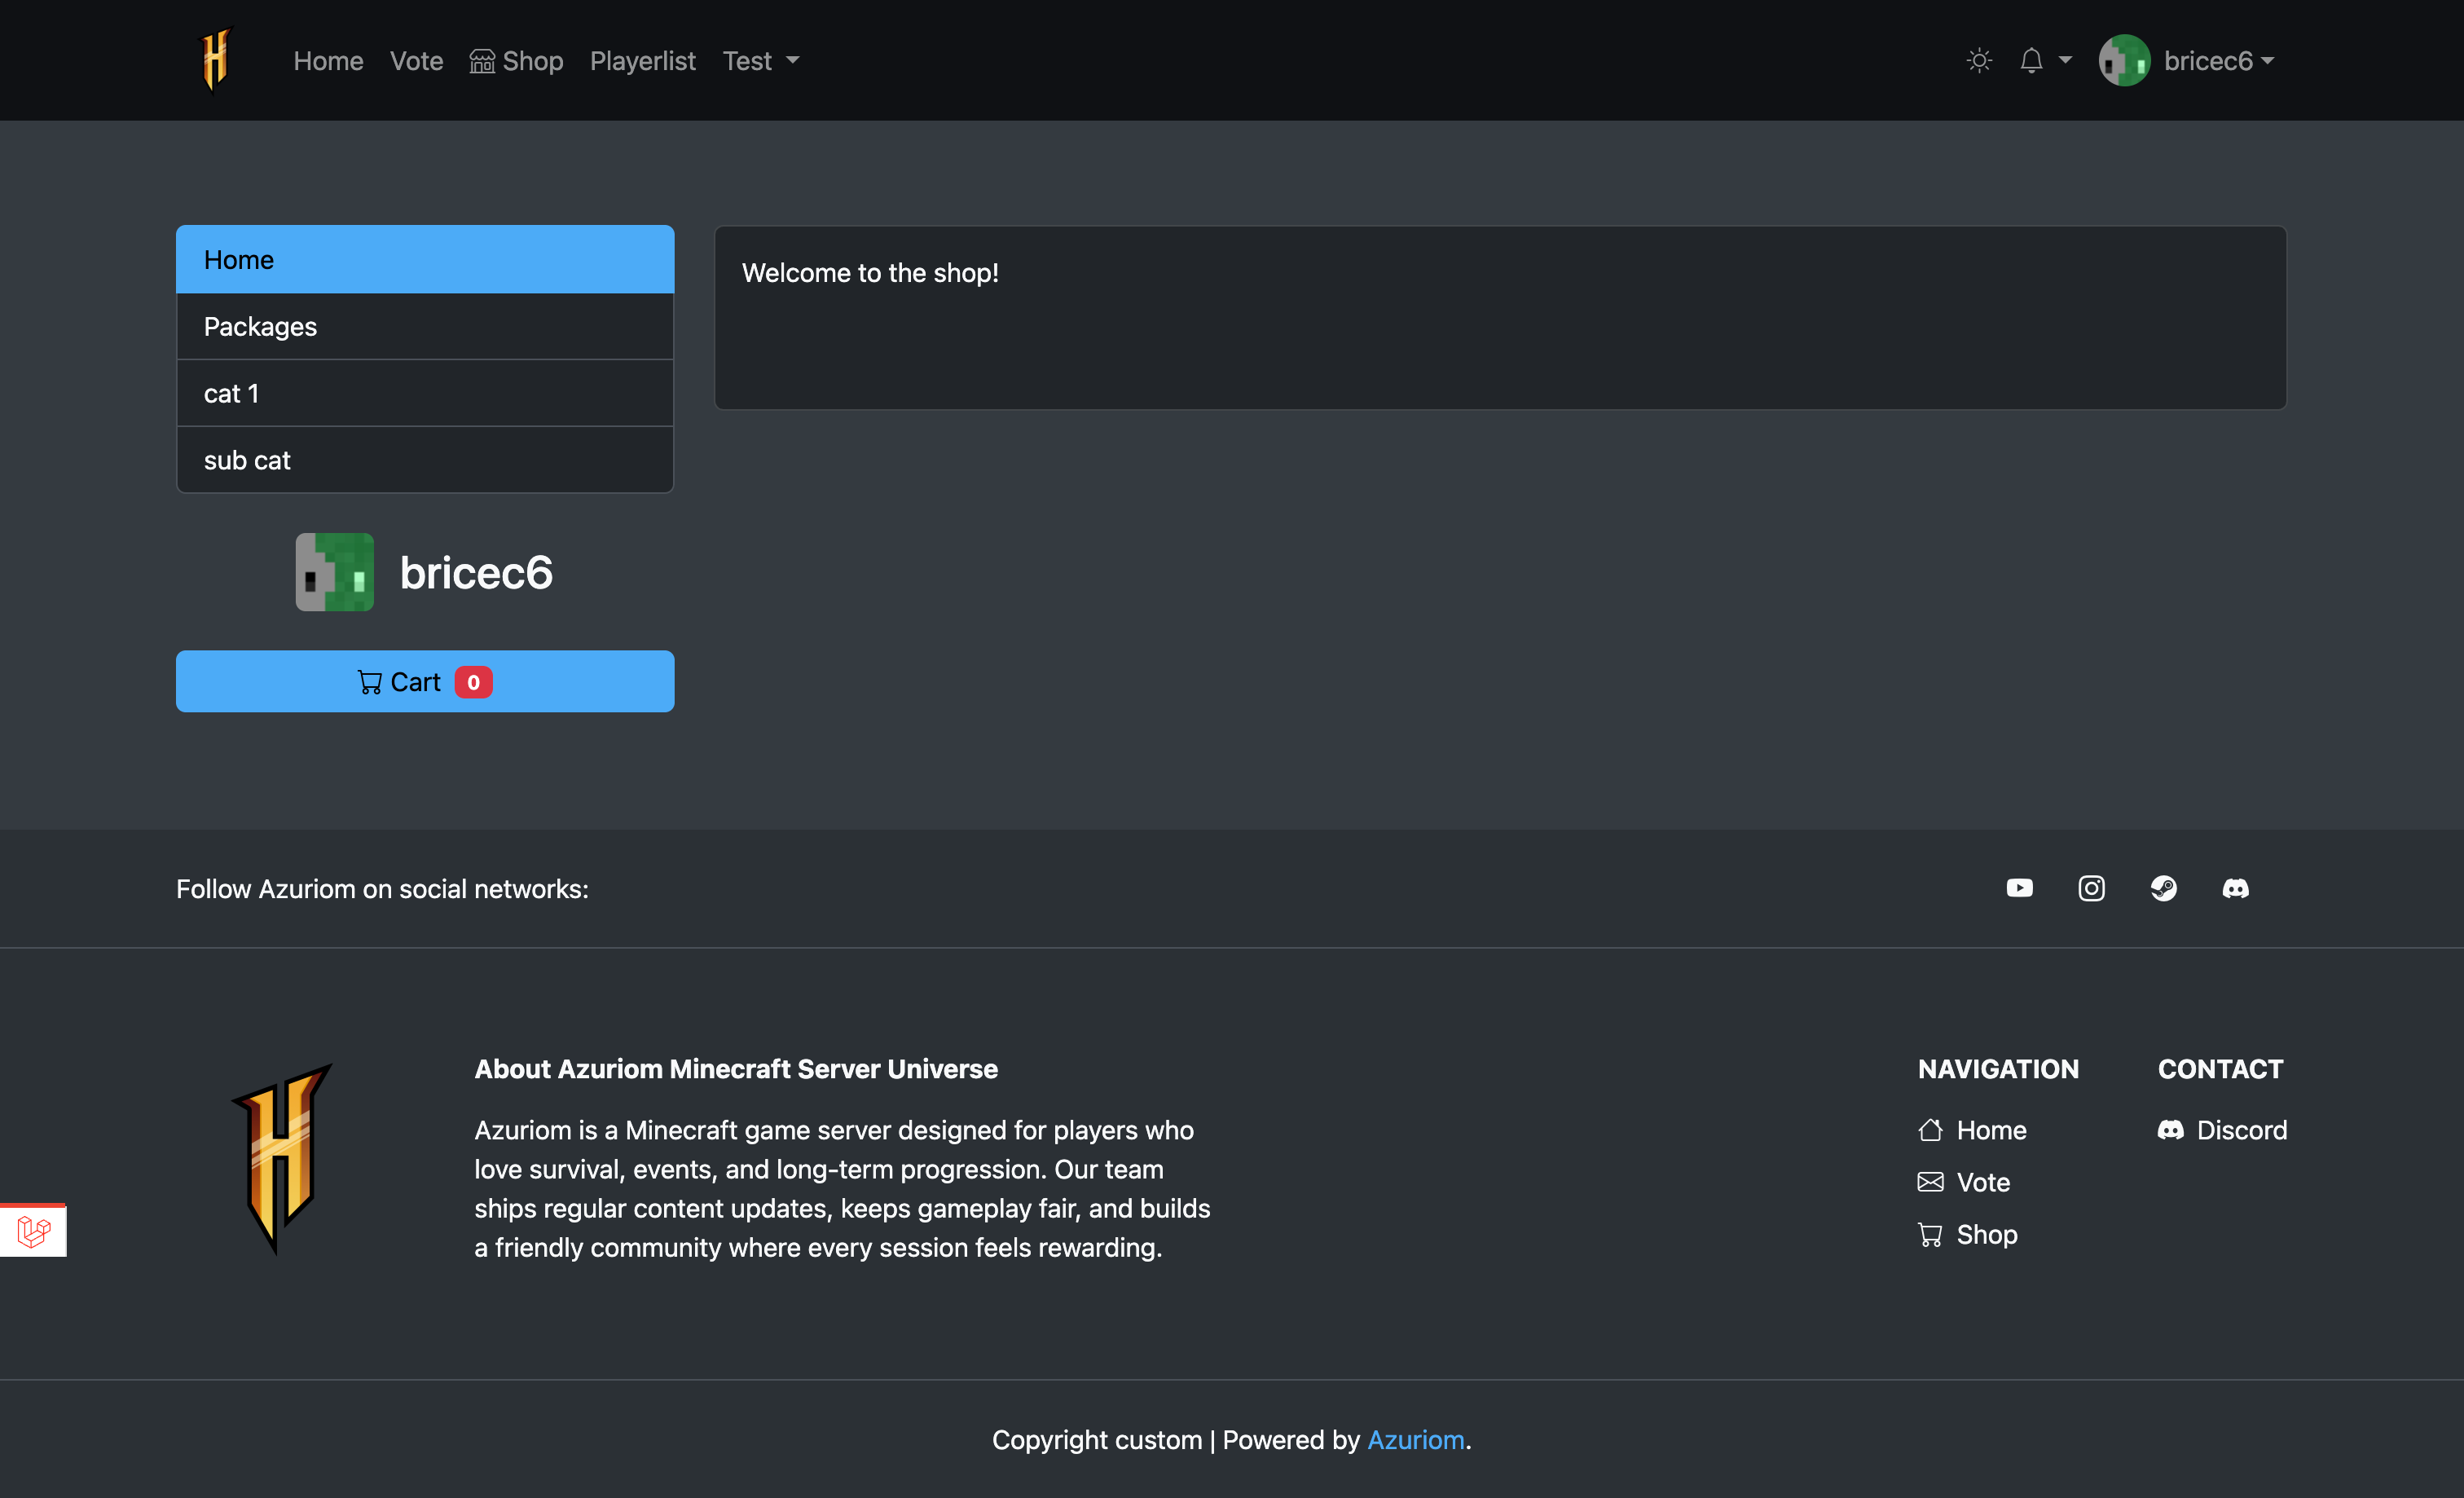The height and width of the screenshot is (1498, 2464).
Task: Click the Discord contact link in footer
Action: point(2222,1130)
